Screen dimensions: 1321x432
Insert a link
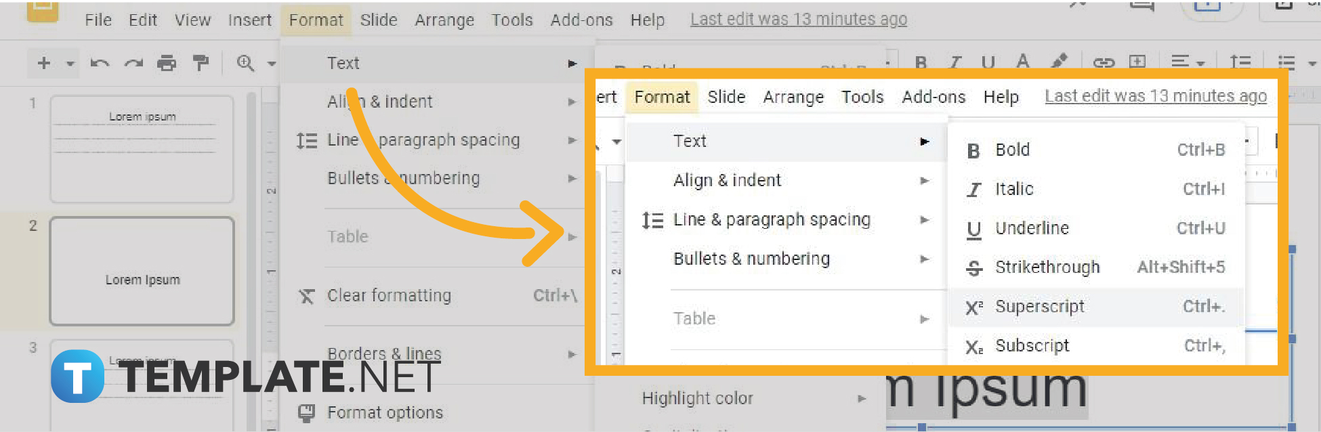[1104, 62]
